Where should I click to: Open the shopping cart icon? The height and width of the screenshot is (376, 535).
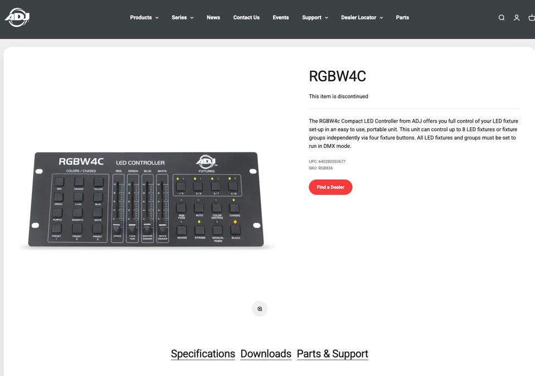click(531, 17)
